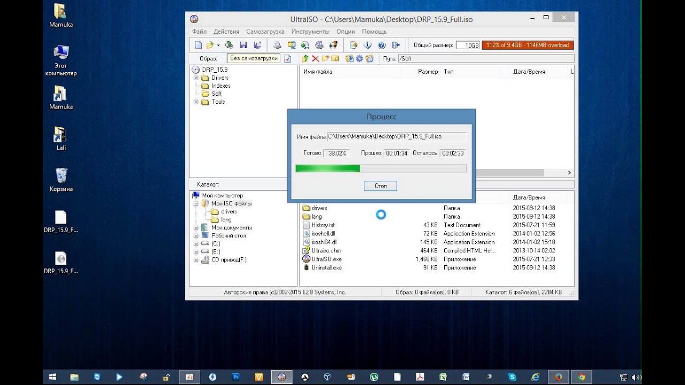Expand the Tools folder in image tree
This screenshot has width=685, height=385.
pos(196,102)
